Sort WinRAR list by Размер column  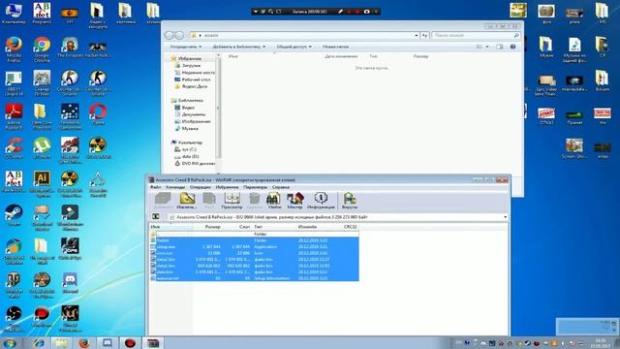(x=213, y=227)
